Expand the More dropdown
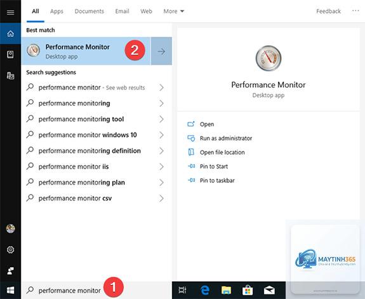365x299 pixels. pyautogui.click(x=173, y=11)
